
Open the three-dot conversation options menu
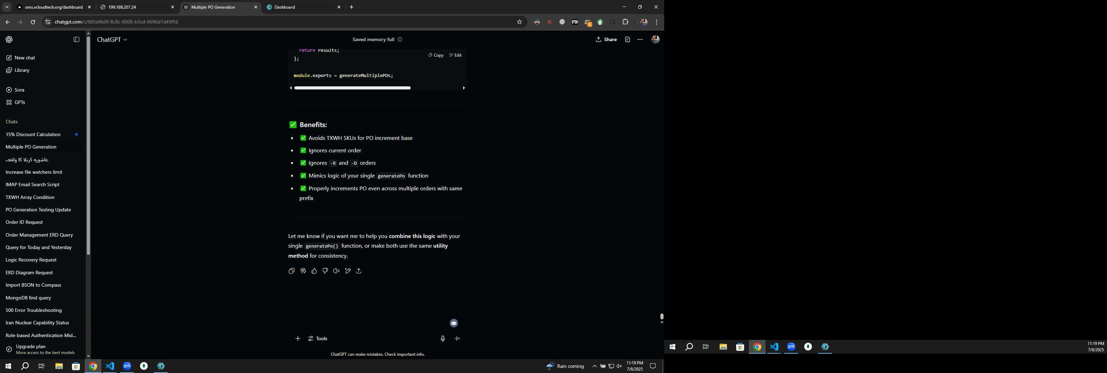[x=640, y=39]
